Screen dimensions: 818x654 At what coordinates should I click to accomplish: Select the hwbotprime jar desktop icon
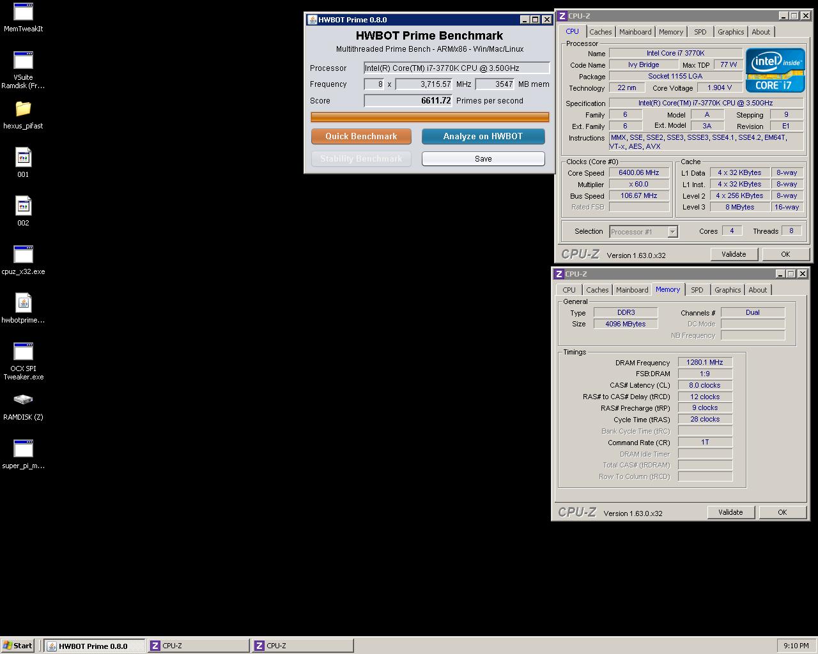pos(23,308)
